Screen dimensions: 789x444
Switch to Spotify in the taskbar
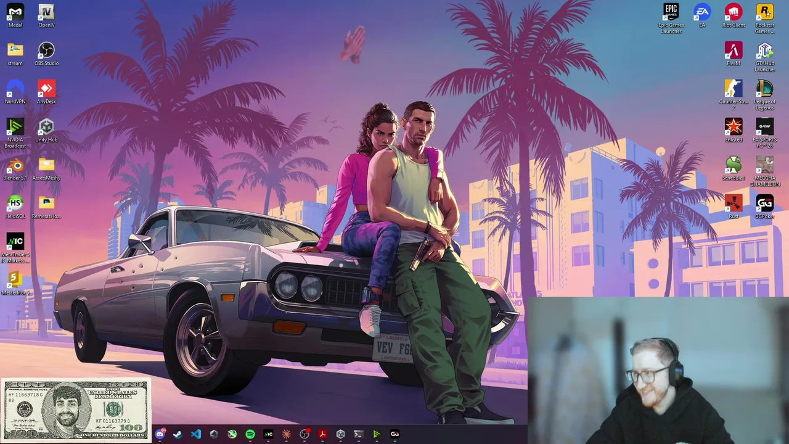(x=250, y=434)
